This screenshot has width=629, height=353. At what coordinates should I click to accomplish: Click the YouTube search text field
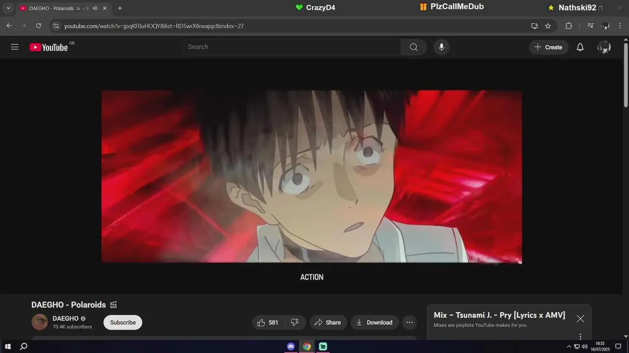pyautogui.click(x=291, y=47)
